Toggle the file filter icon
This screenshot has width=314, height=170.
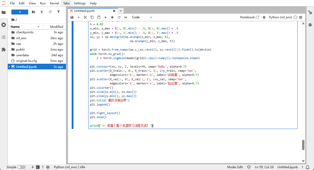click(58, 12)
